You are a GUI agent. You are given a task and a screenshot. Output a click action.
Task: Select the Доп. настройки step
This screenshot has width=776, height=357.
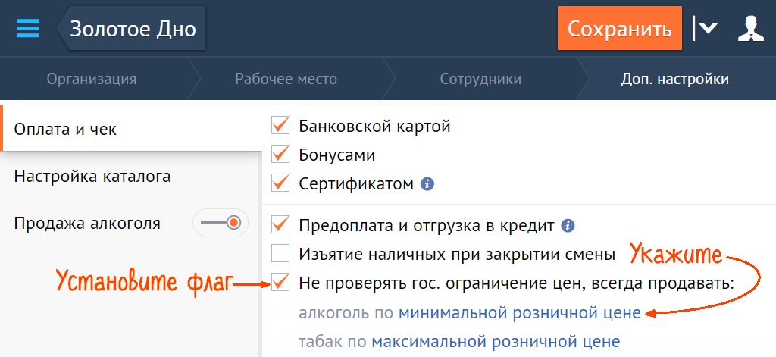[x=675, y=79]
